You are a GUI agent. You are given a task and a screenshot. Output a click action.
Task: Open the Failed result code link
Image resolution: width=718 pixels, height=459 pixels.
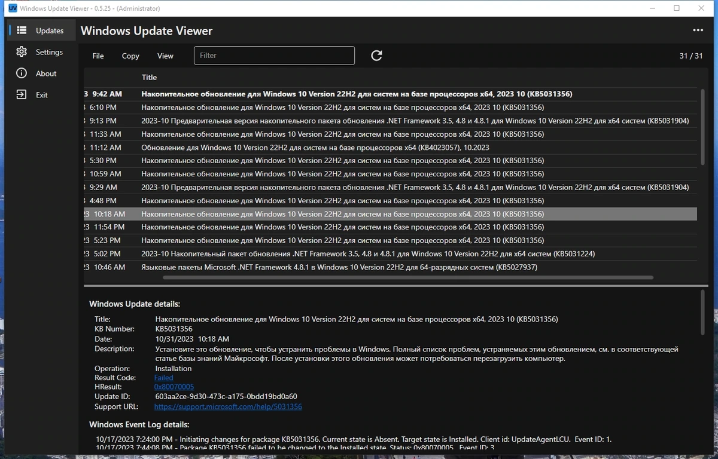163,378
